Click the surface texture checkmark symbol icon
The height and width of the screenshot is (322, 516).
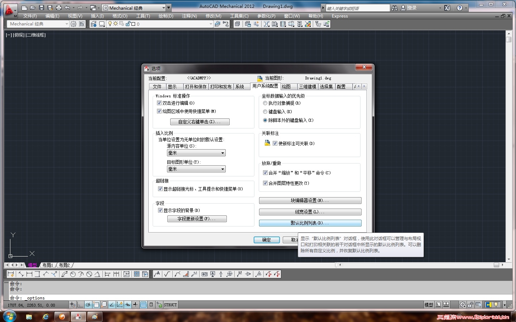(167, 274)
